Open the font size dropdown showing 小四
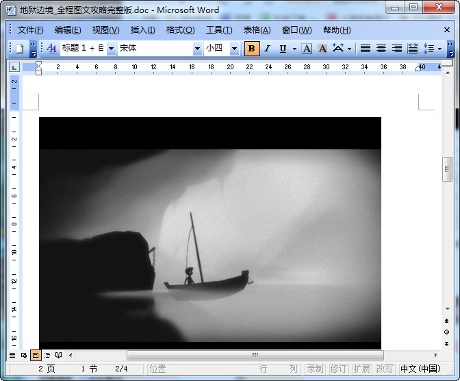 pos(234,49)
